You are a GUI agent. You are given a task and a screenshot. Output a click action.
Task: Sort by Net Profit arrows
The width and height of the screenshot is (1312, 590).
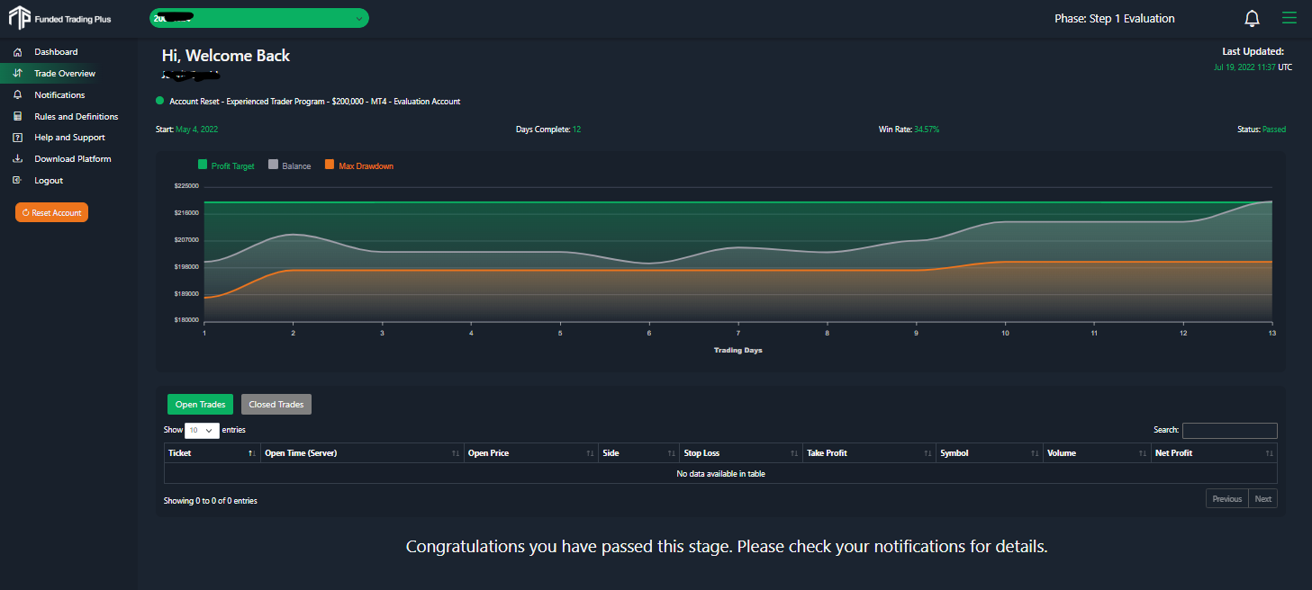pyautogui.click(x=1269, y=453)
